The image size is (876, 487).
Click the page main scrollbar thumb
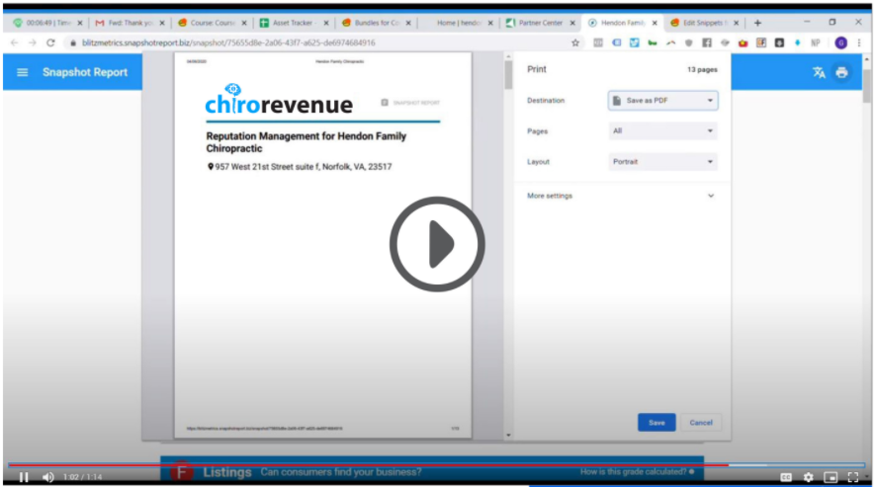pos(866,84)
